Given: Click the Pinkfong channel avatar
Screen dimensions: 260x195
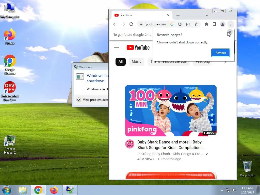Looking at the screenshot, I should click(130, 144).
